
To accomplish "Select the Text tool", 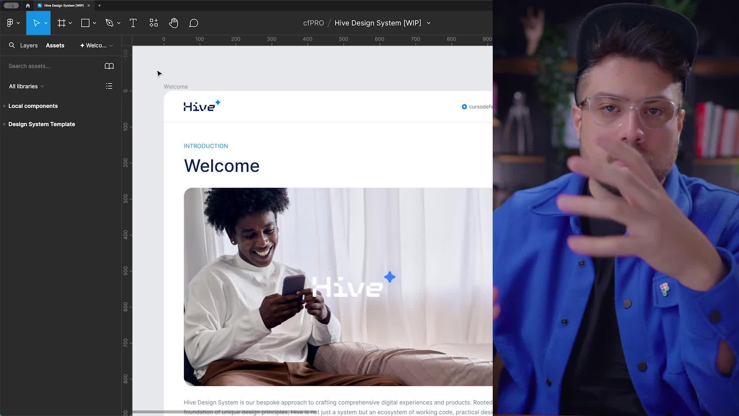I will (x=133, y=23).
